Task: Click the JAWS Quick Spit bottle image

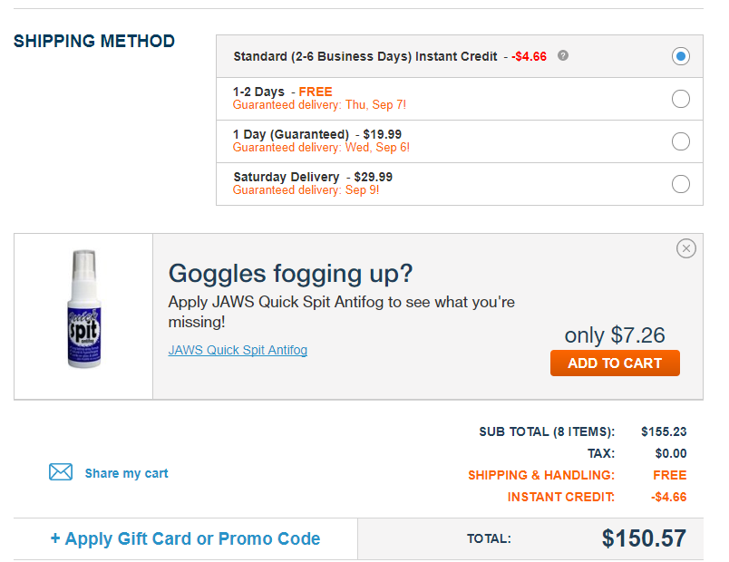Action: click(x=83, y=310)
